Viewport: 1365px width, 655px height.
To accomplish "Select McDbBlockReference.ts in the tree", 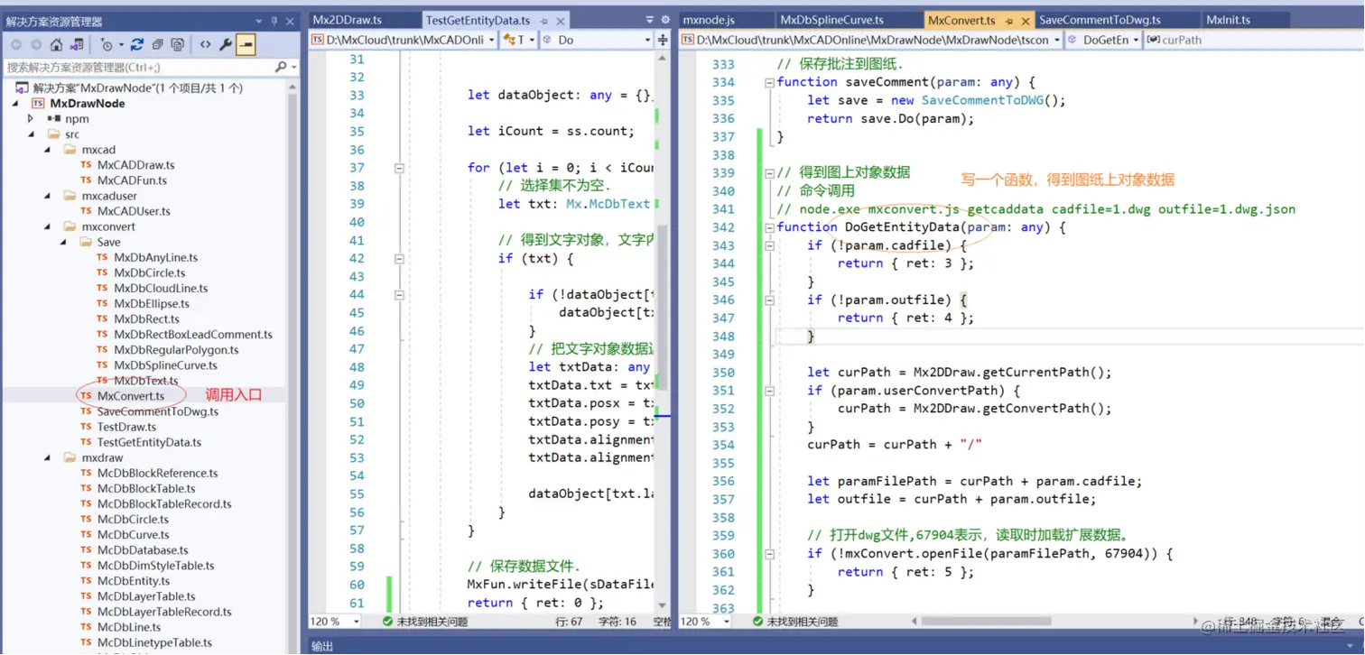I will [158, 474].
